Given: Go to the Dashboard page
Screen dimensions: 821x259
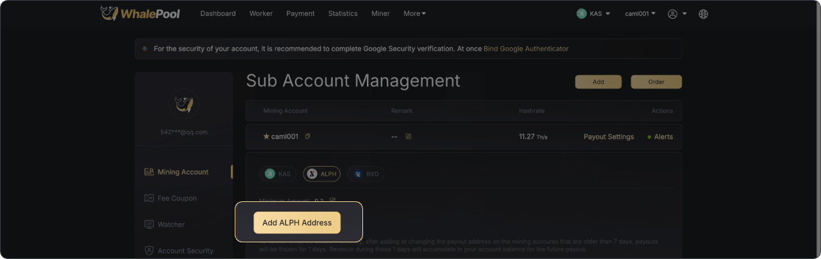Looking at the screenshot, I should [217, 13].
